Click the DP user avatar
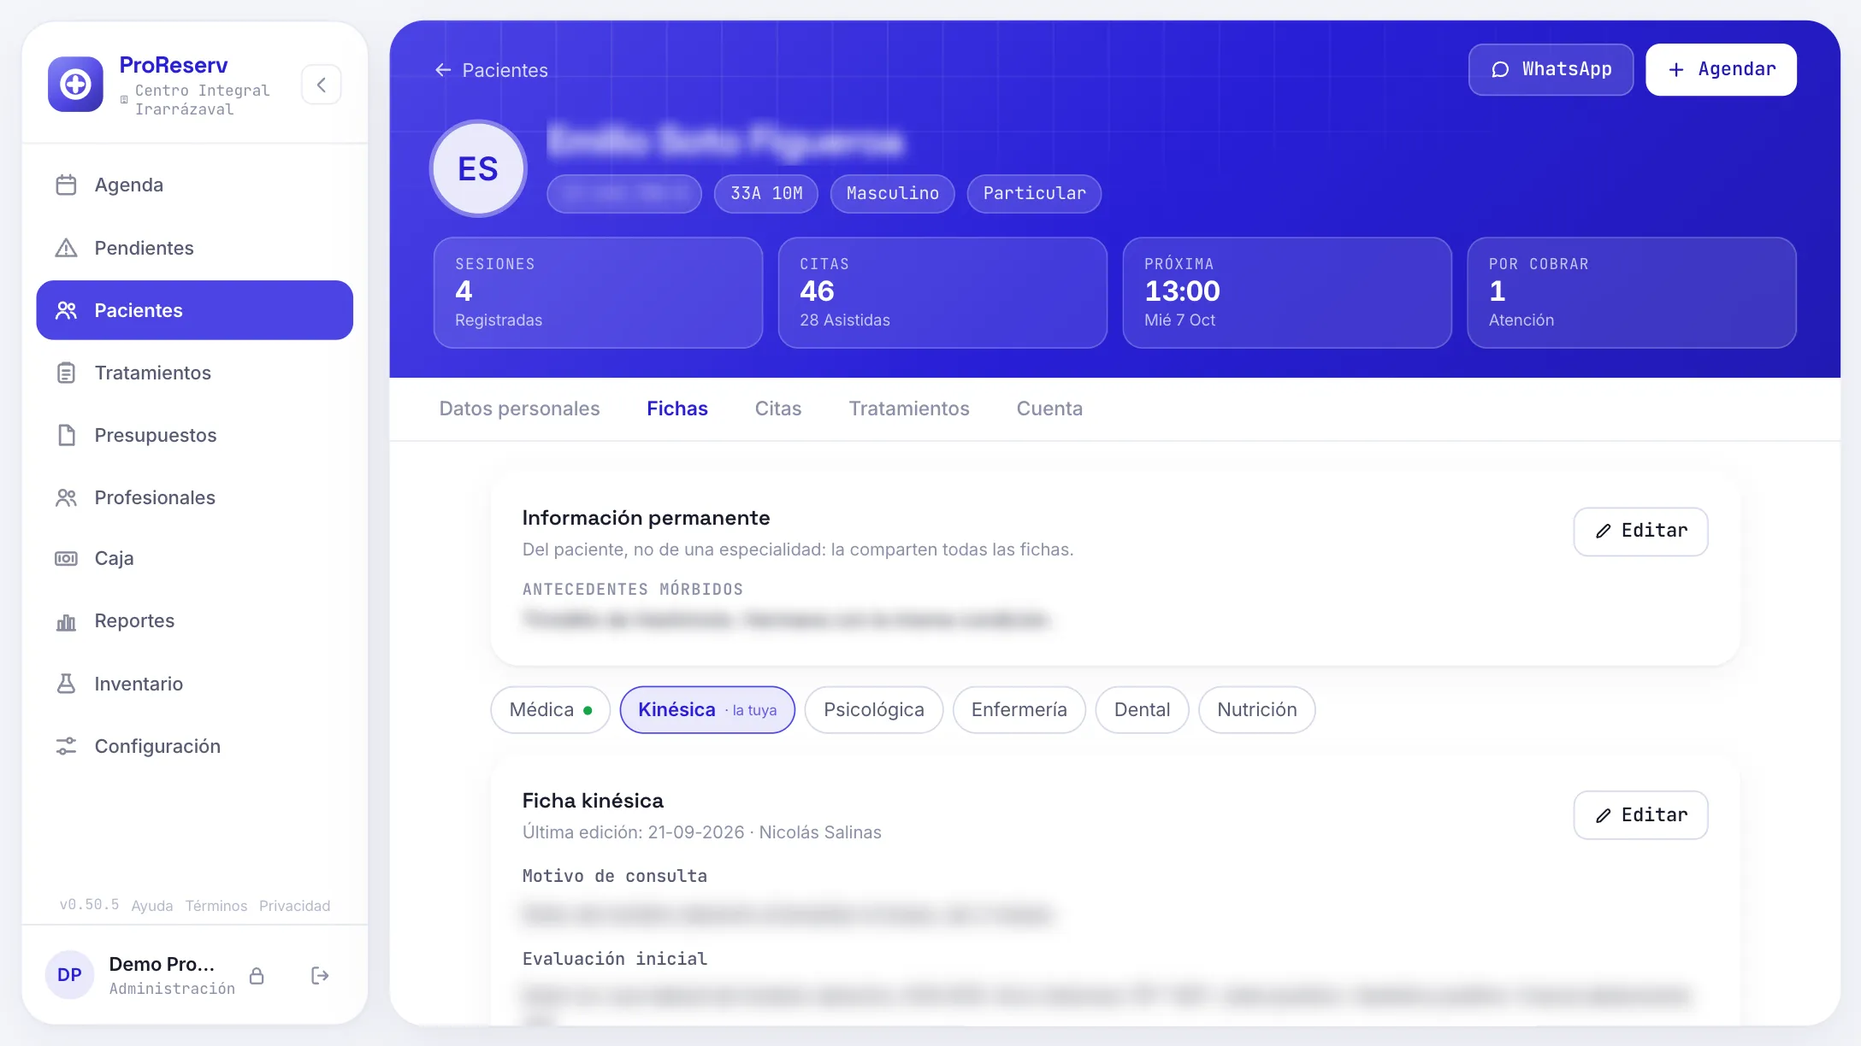The width and height of the screenshot is (1861, 1046). point(69,974)
